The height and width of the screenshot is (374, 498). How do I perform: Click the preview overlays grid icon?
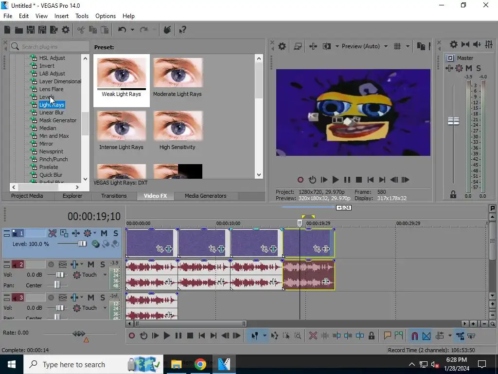click(x=397, y=46)
